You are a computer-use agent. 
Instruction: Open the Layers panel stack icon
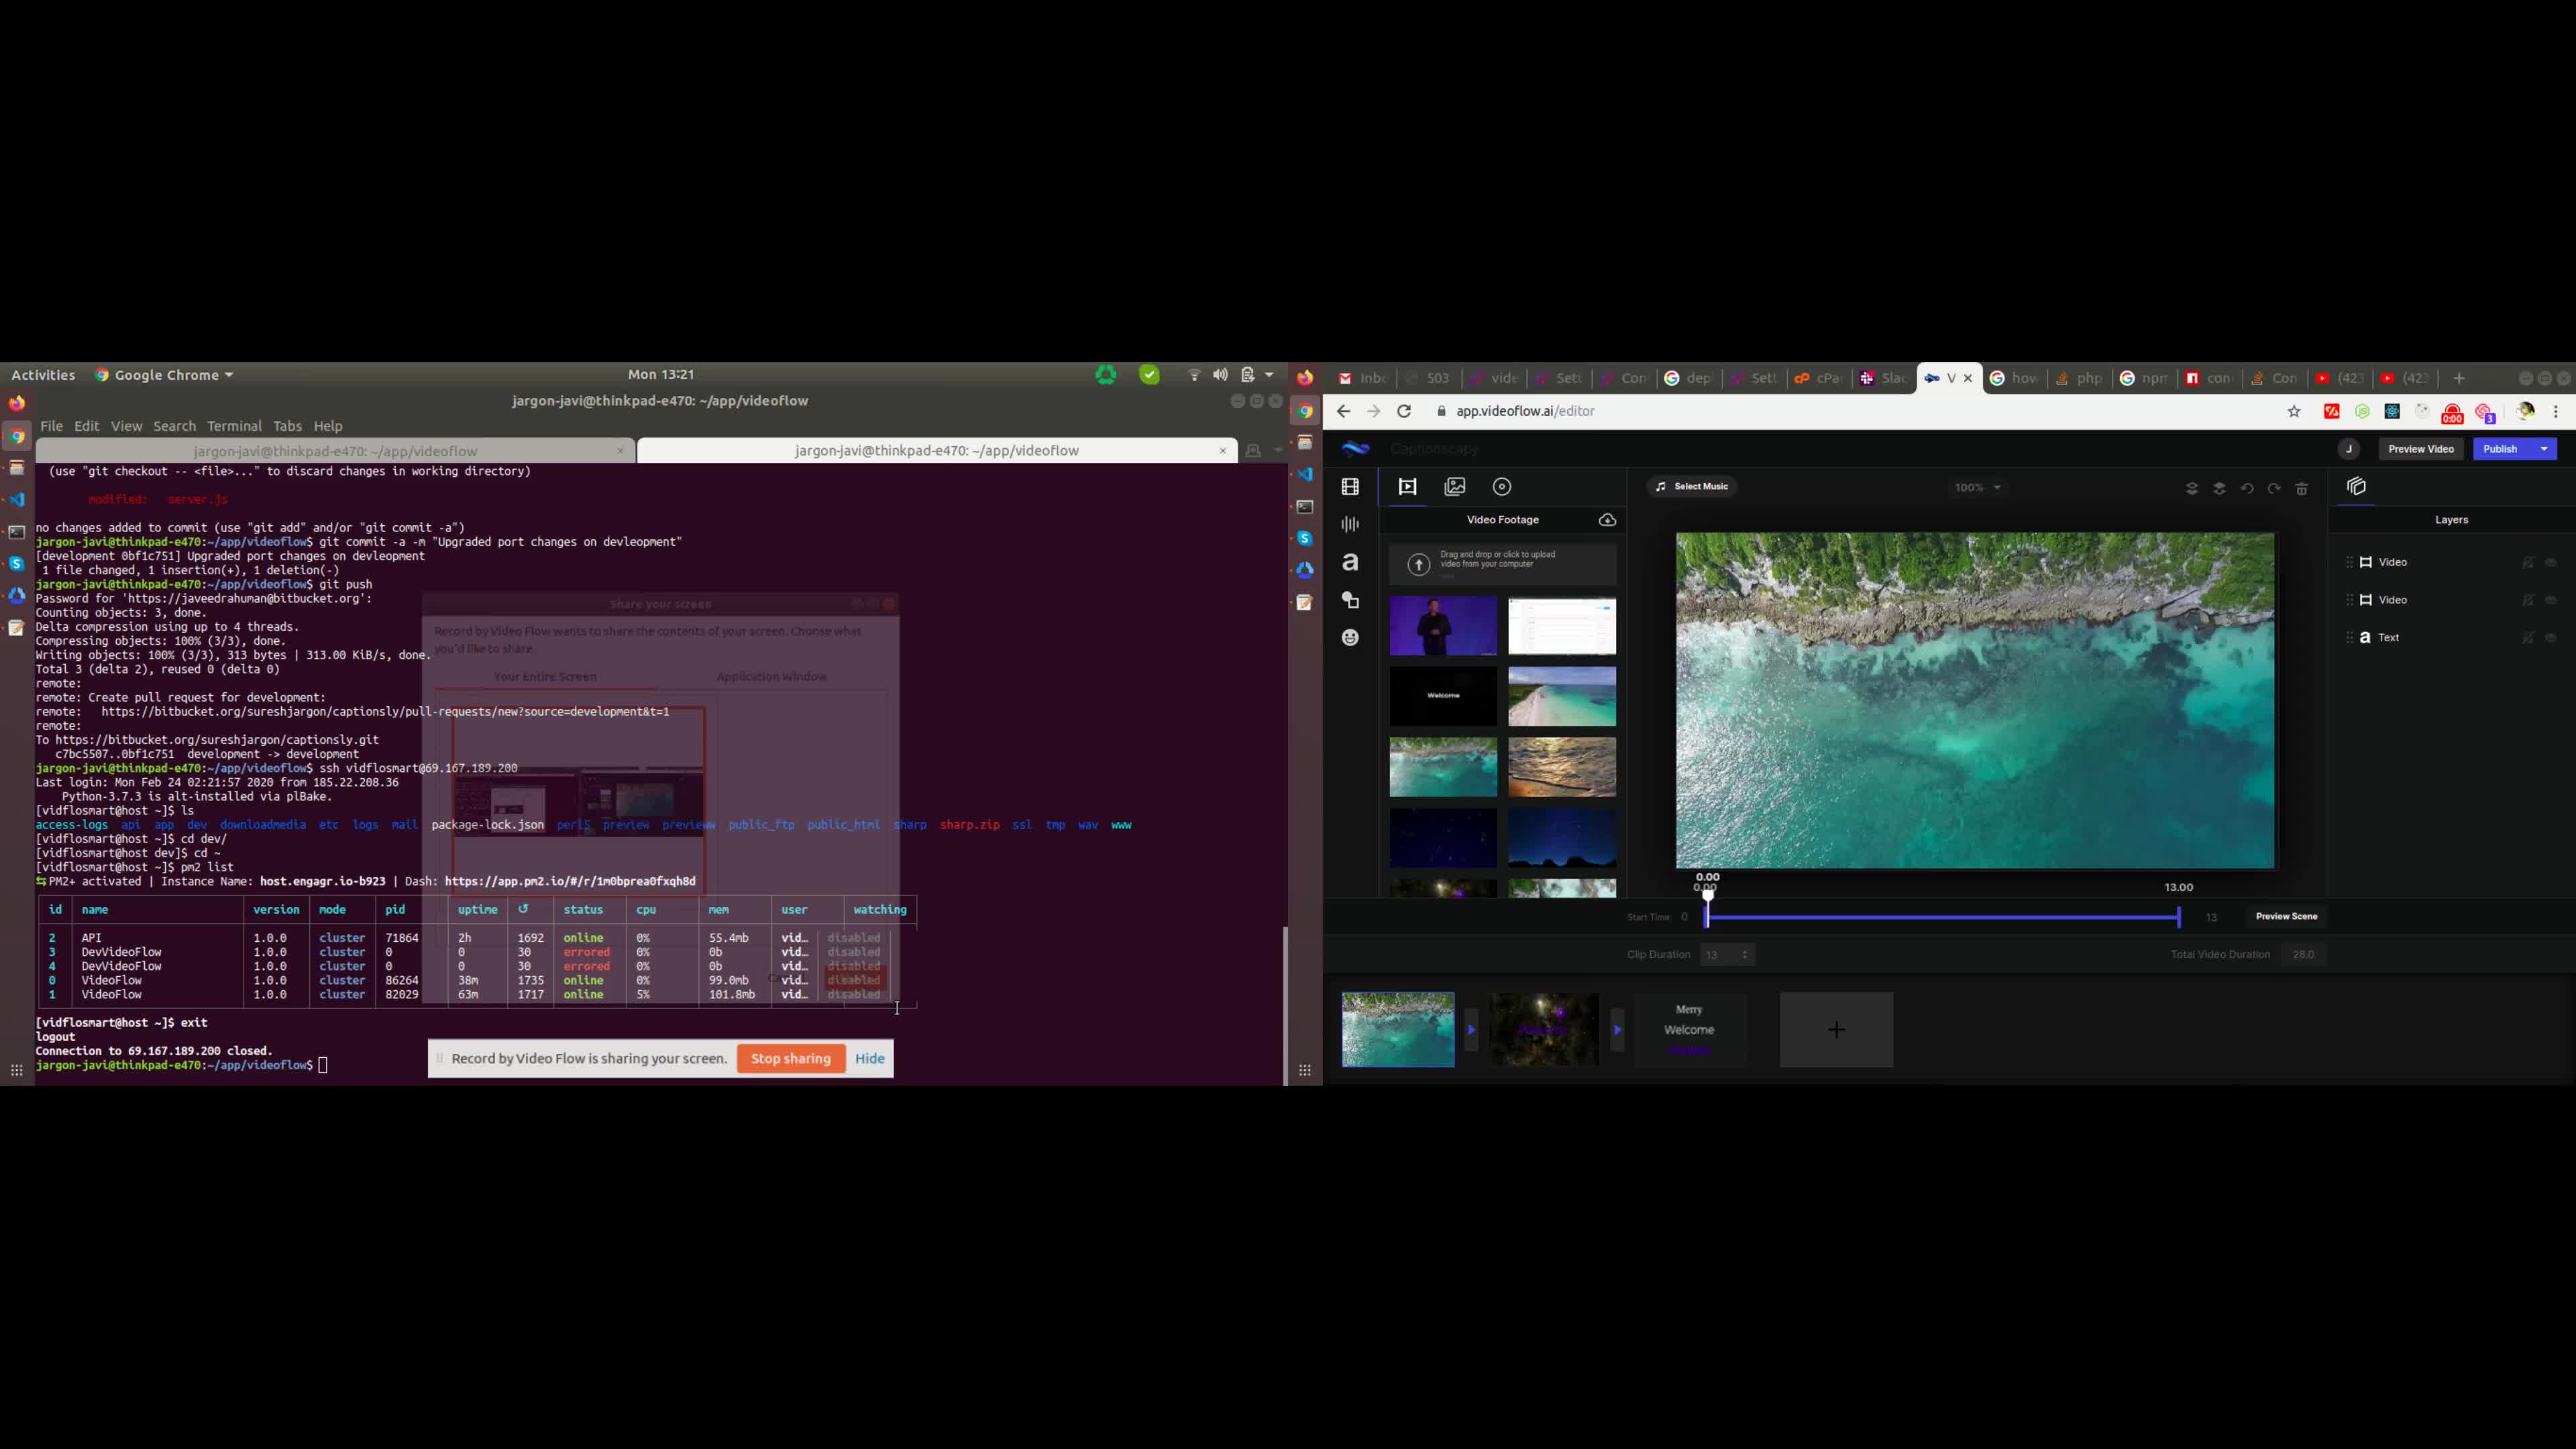2357,486
